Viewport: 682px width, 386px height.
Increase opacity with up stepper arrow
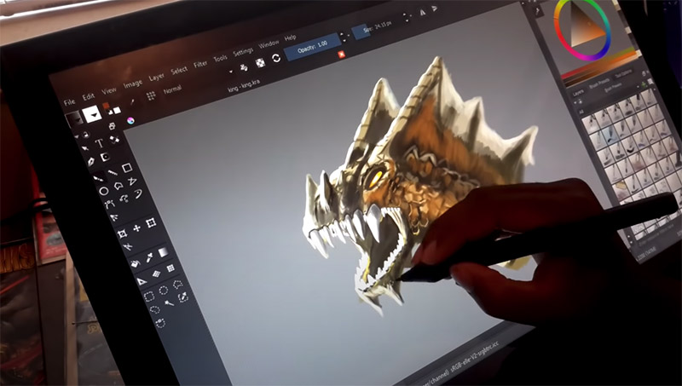coord(342,34)
